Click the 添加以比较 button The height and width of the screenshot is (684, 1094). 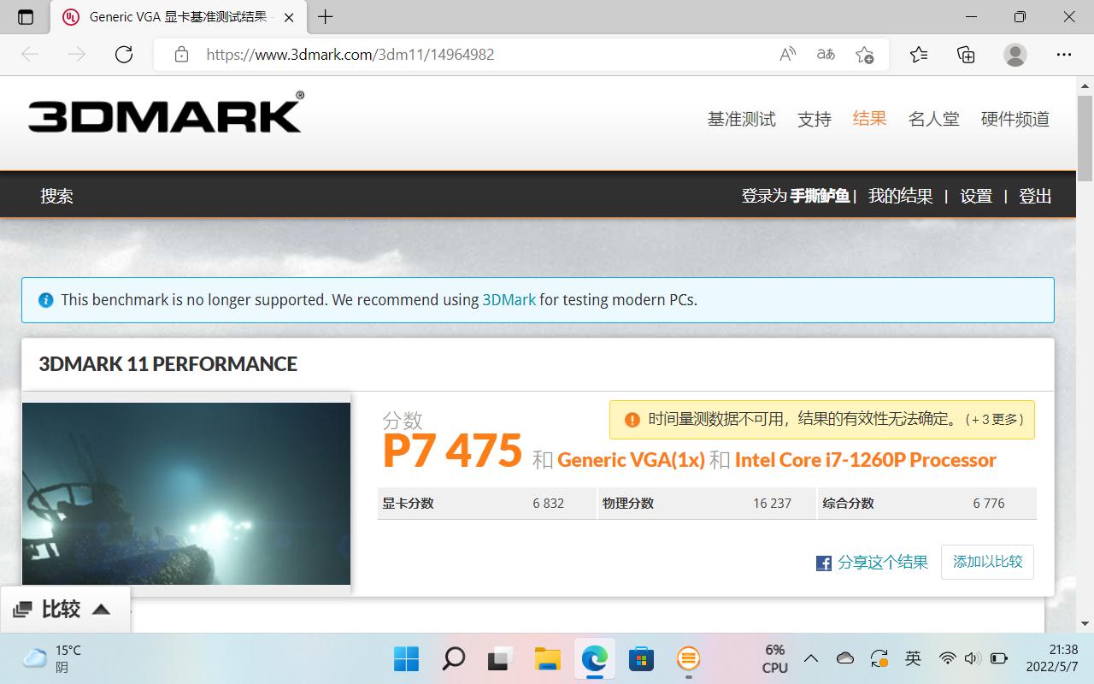(987, 562)
